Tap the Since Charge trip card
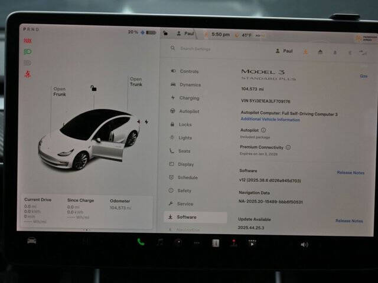This screenshot has width=378, height=283. (x=80, y=209)
